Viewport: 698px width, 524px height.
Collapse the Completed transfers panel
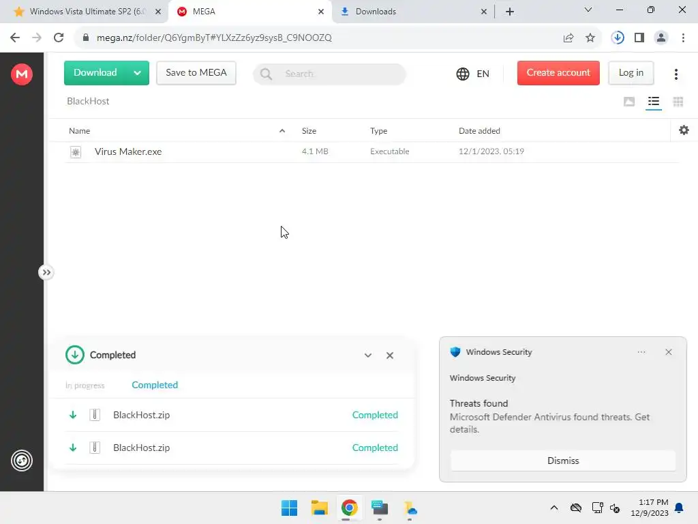tap(367, 355)
